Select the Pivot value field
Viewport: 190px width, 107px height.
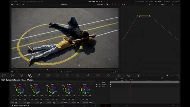(x=66, y=102)
